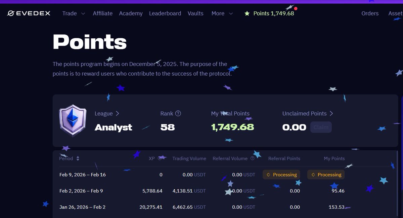Click XP value 20,275.41
This screenshot has height=218, width=403.
point(151,207)
